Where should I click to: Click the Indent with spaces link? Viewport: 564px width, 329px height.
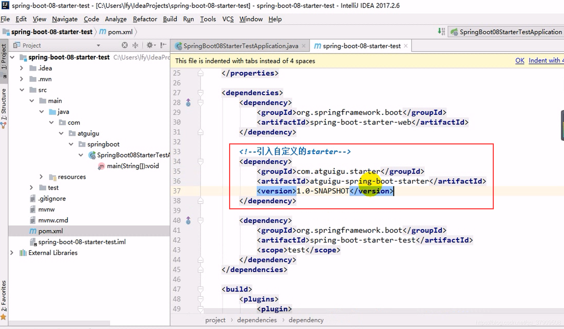546,60
